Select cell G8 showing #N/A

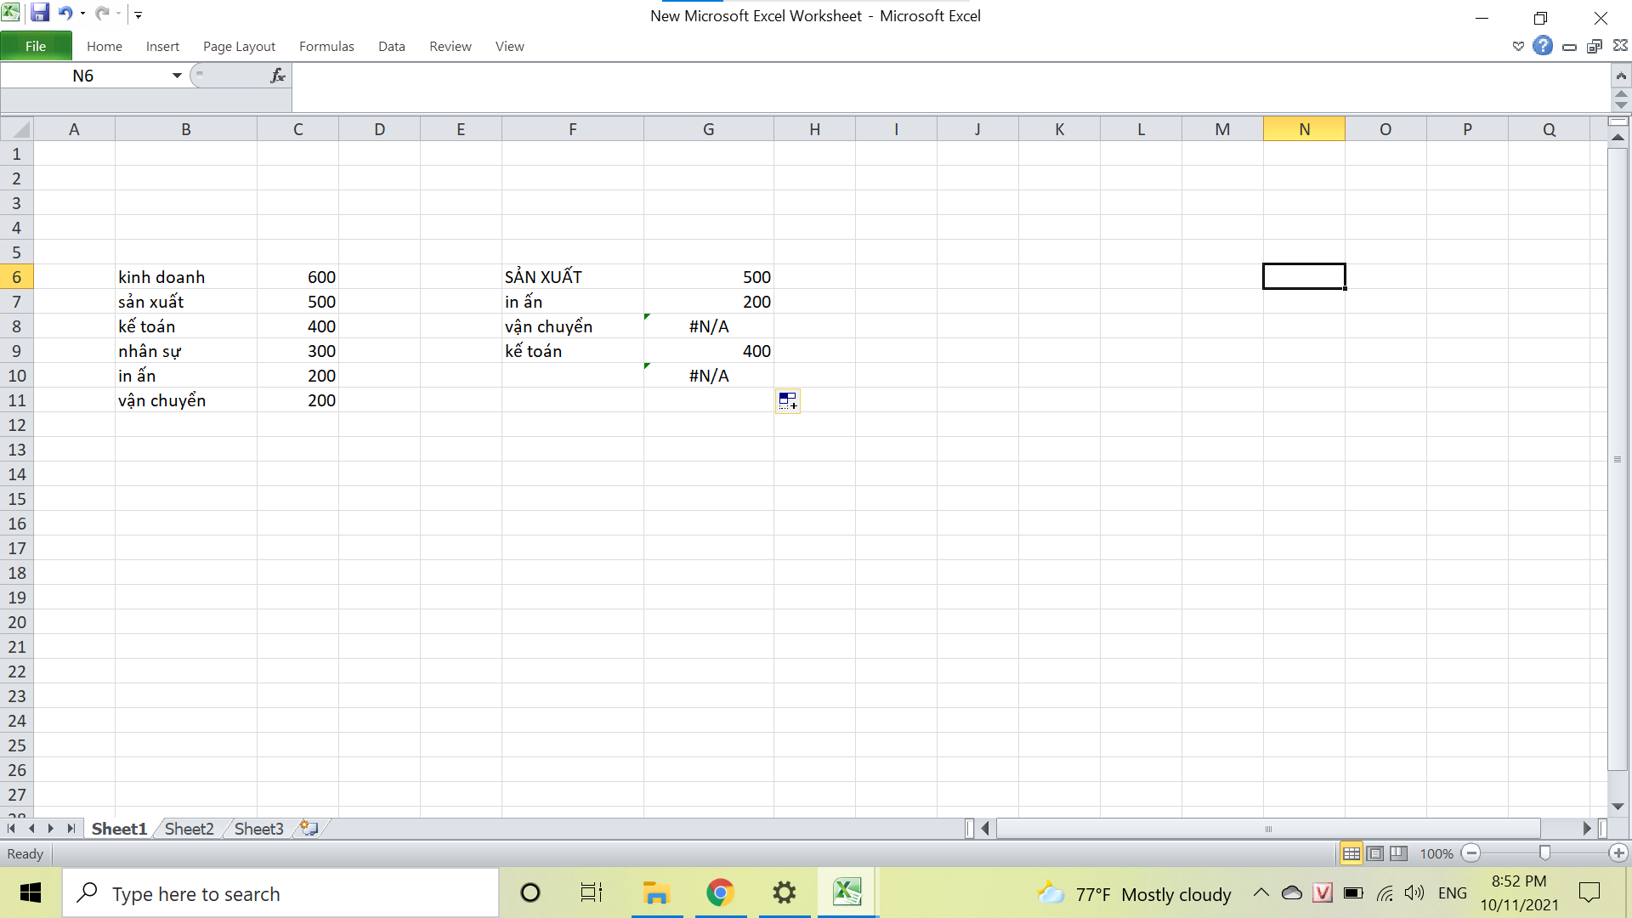[x=708, y=326]
